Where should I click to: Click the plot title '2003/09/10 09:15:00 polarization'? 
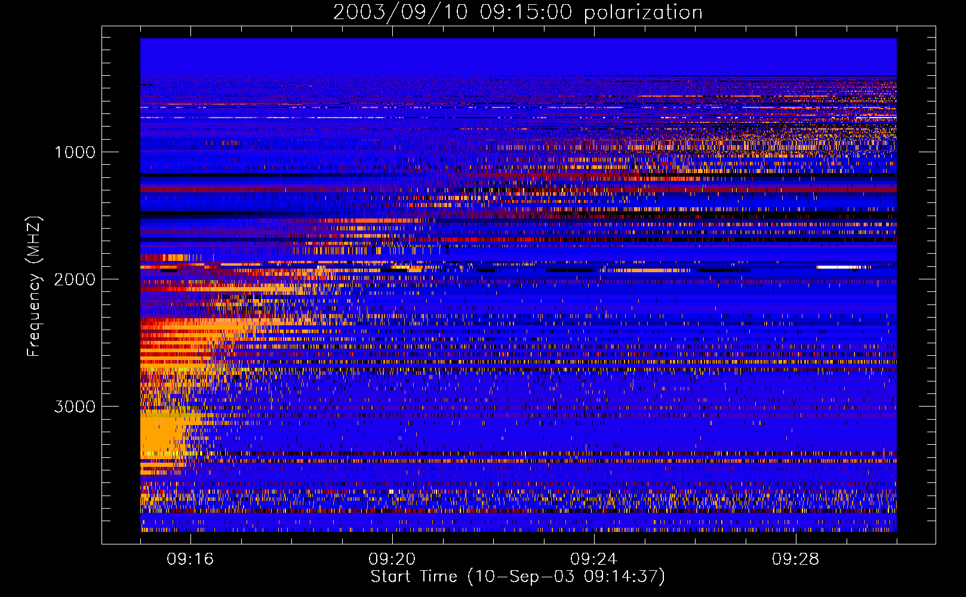[x=518, y=13]
